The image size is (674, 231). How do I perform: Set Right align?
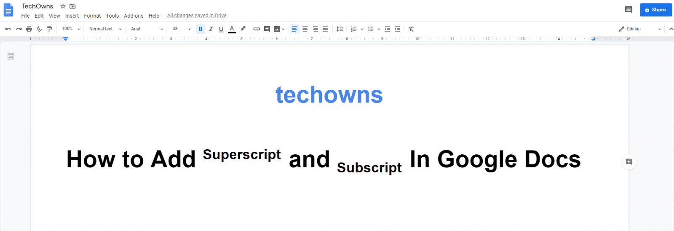[x=315, y=29]
